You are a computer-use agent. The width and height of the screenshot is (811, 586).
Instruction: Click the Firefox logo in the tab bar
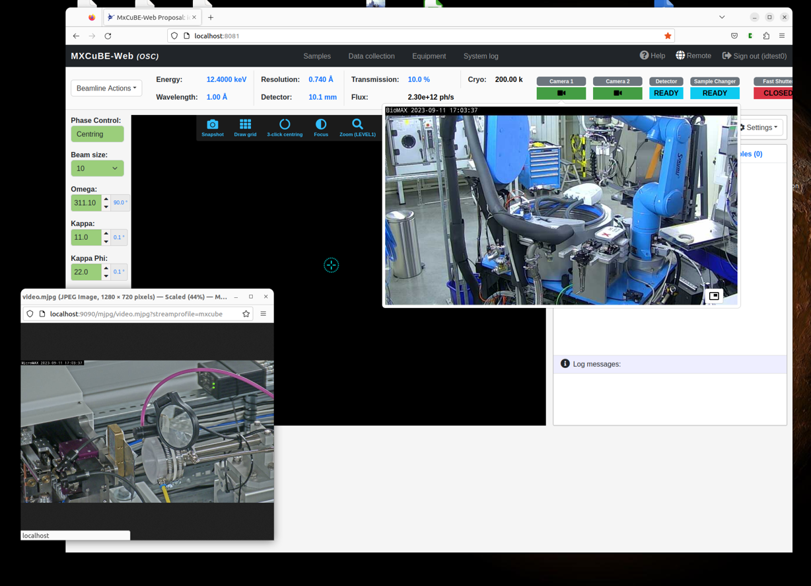pos(92,17)
